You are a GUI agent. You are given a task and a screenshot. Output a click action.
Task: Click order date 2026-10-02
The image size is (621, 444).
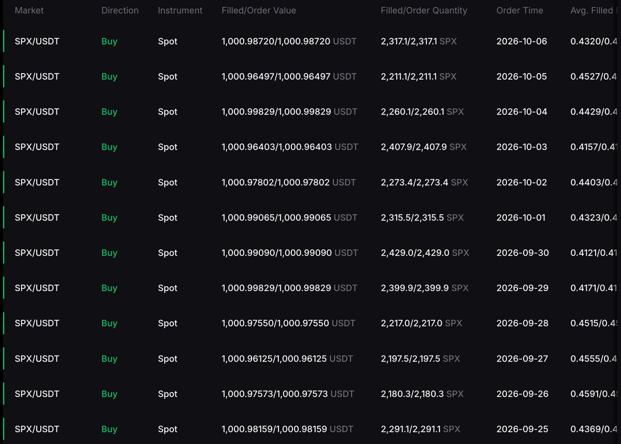point(522,182)
